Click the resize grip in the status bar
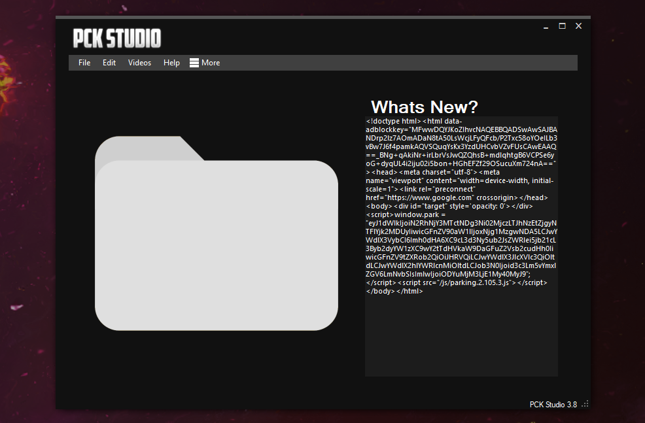The height and width of the screenshot is (423, 645). (x=585, y=404)
